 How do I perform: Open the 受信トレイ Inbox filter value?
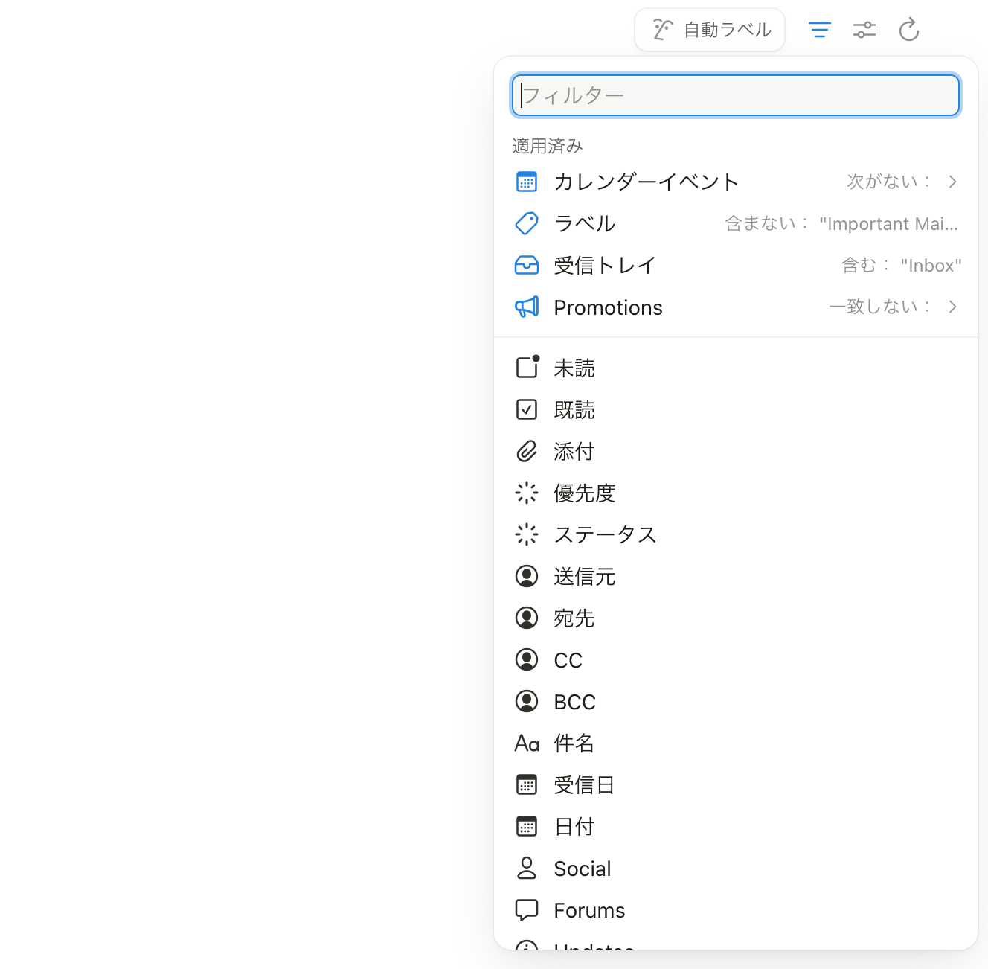(930, 266)
